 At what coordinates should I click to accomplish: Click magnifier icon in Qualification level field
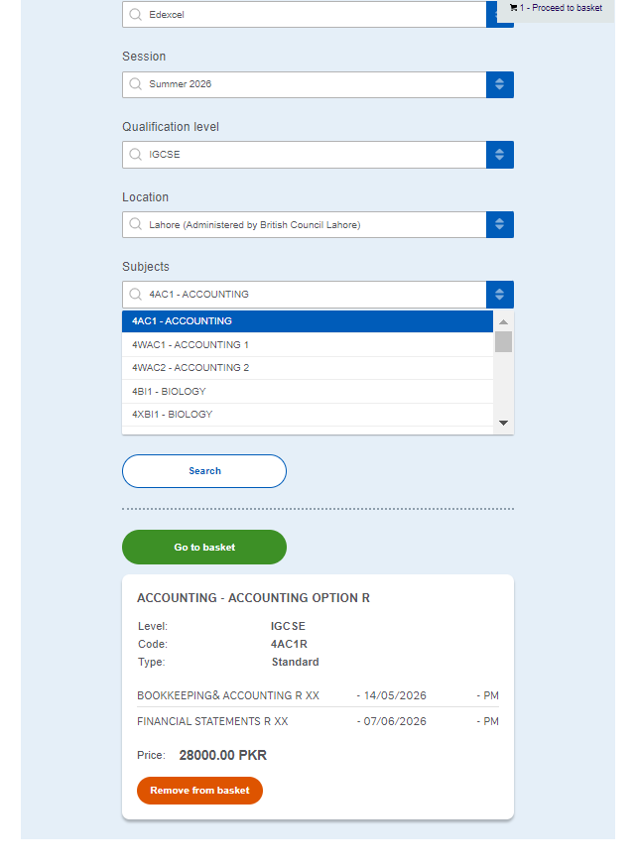[x=136, y=155]
